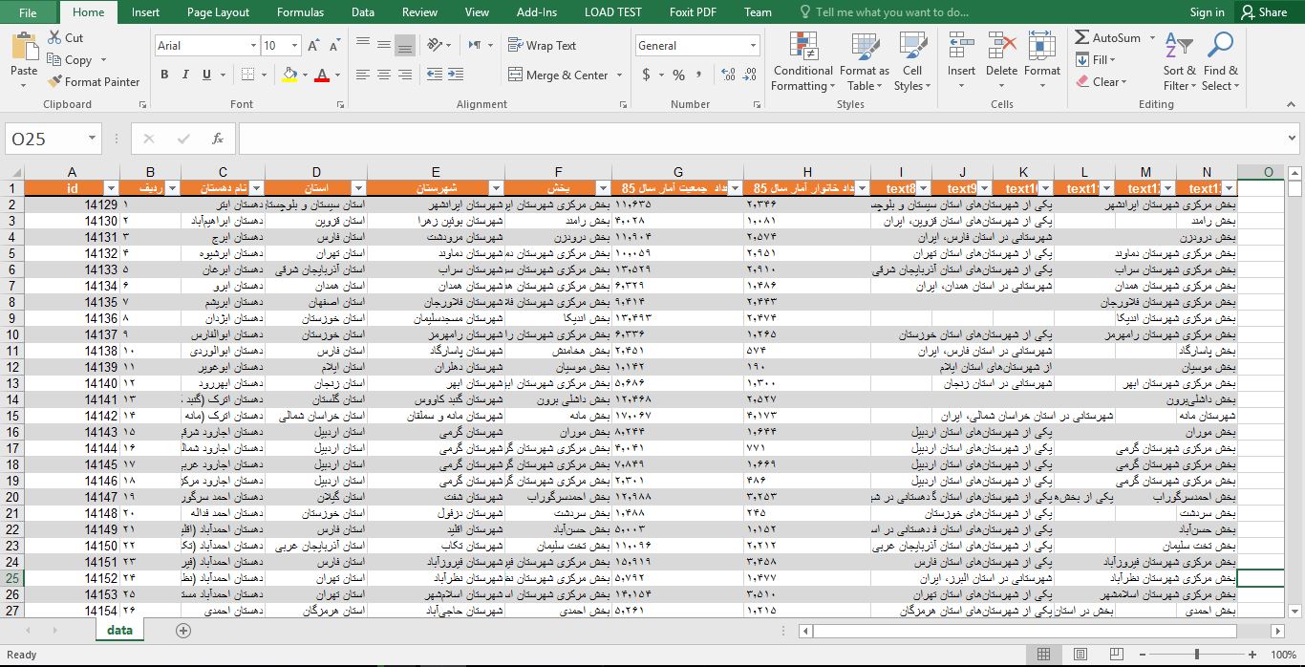Align cell text to the right
This screenshot has height=667, width=1305.
(x=405, y=75)
